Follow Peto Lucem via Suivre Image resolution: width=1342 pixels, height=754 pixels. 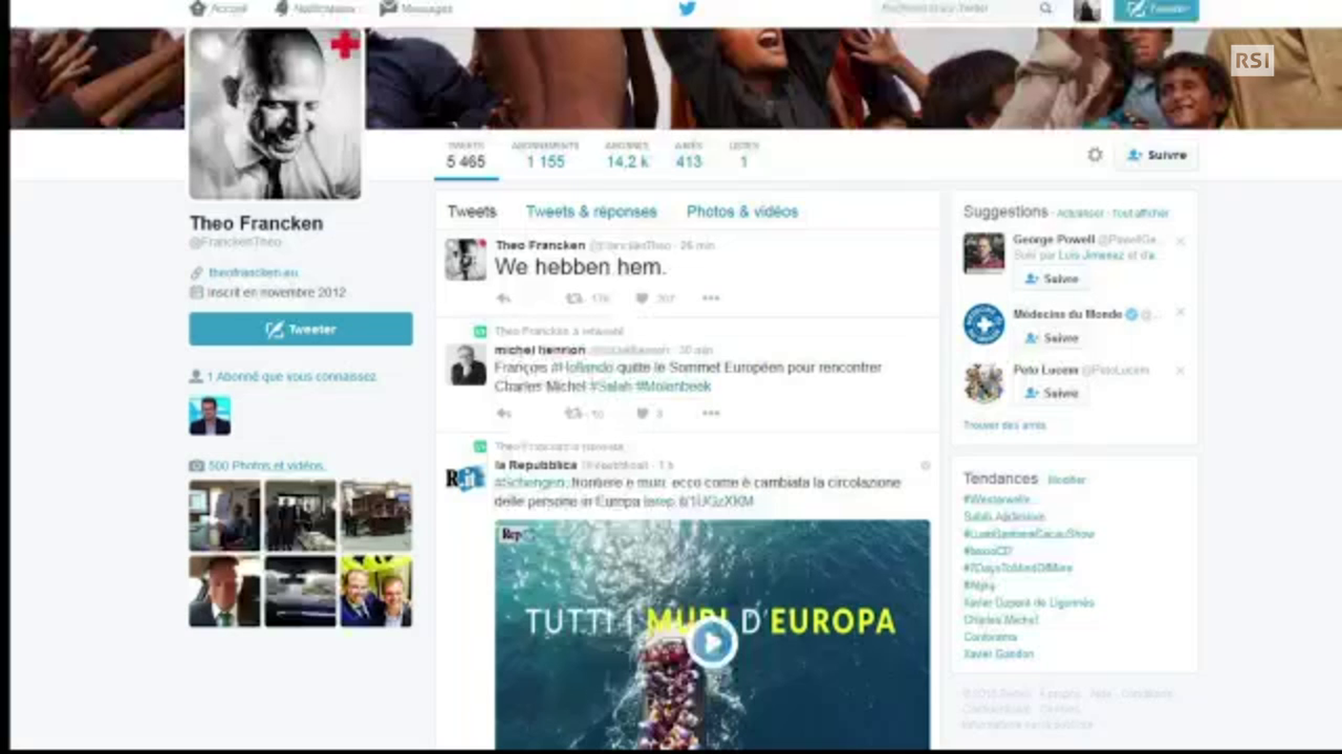pos(1051,393)
